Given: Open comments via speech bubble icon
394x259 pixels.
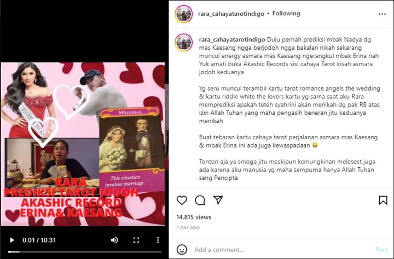Looking at the screenshot, I should [x=200, y=200].
